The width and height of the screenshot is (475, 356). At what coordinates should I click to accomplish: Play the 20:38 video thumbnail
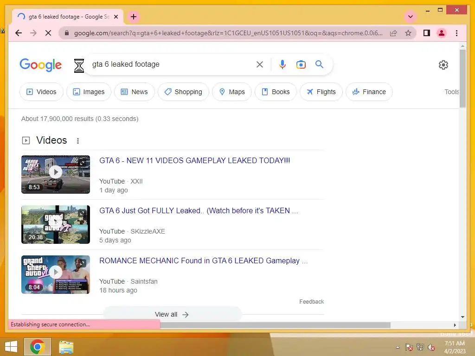pos(56,224)
